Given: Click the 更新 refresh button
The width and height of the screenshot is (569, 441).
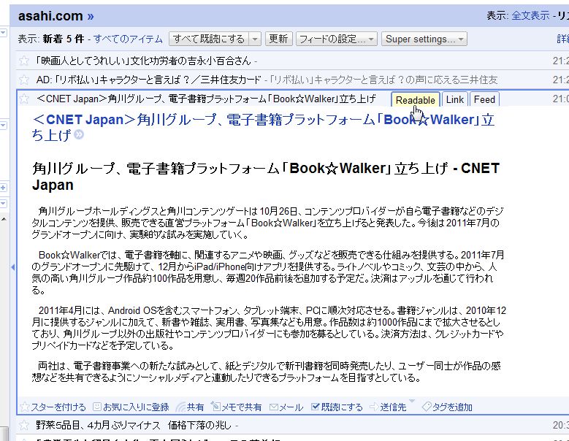Looking at the screenshot, I should pyautogui.click(x=278, y=39).
